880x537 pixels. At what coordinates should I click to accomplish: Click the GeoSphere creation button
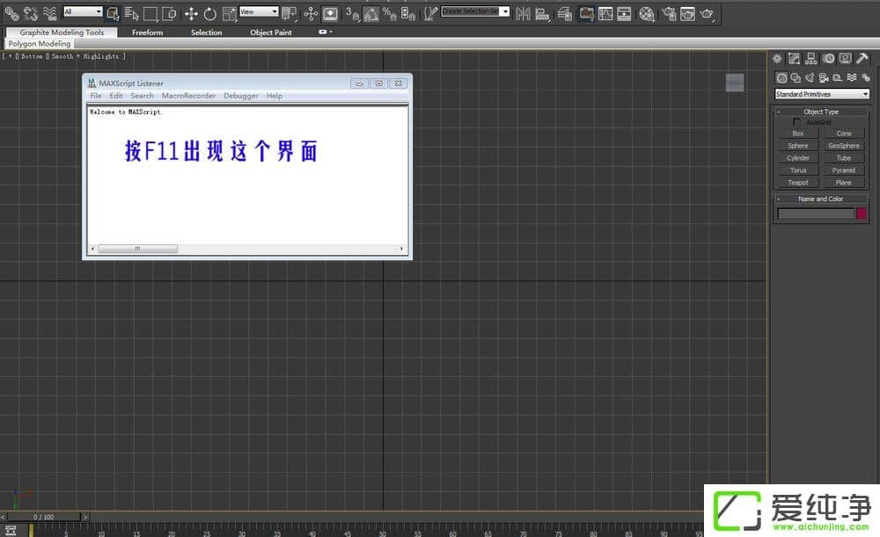click(x=844, y=145)
